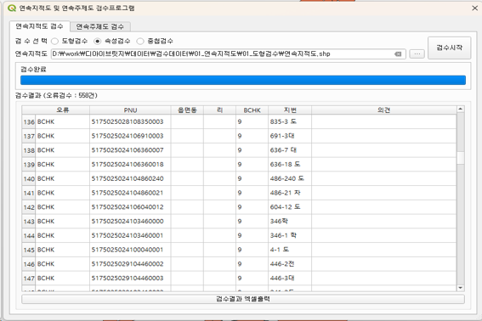
Task: Click the BCHK error cell in row 142
Action: pyautogui.click(x=63, y=207)
